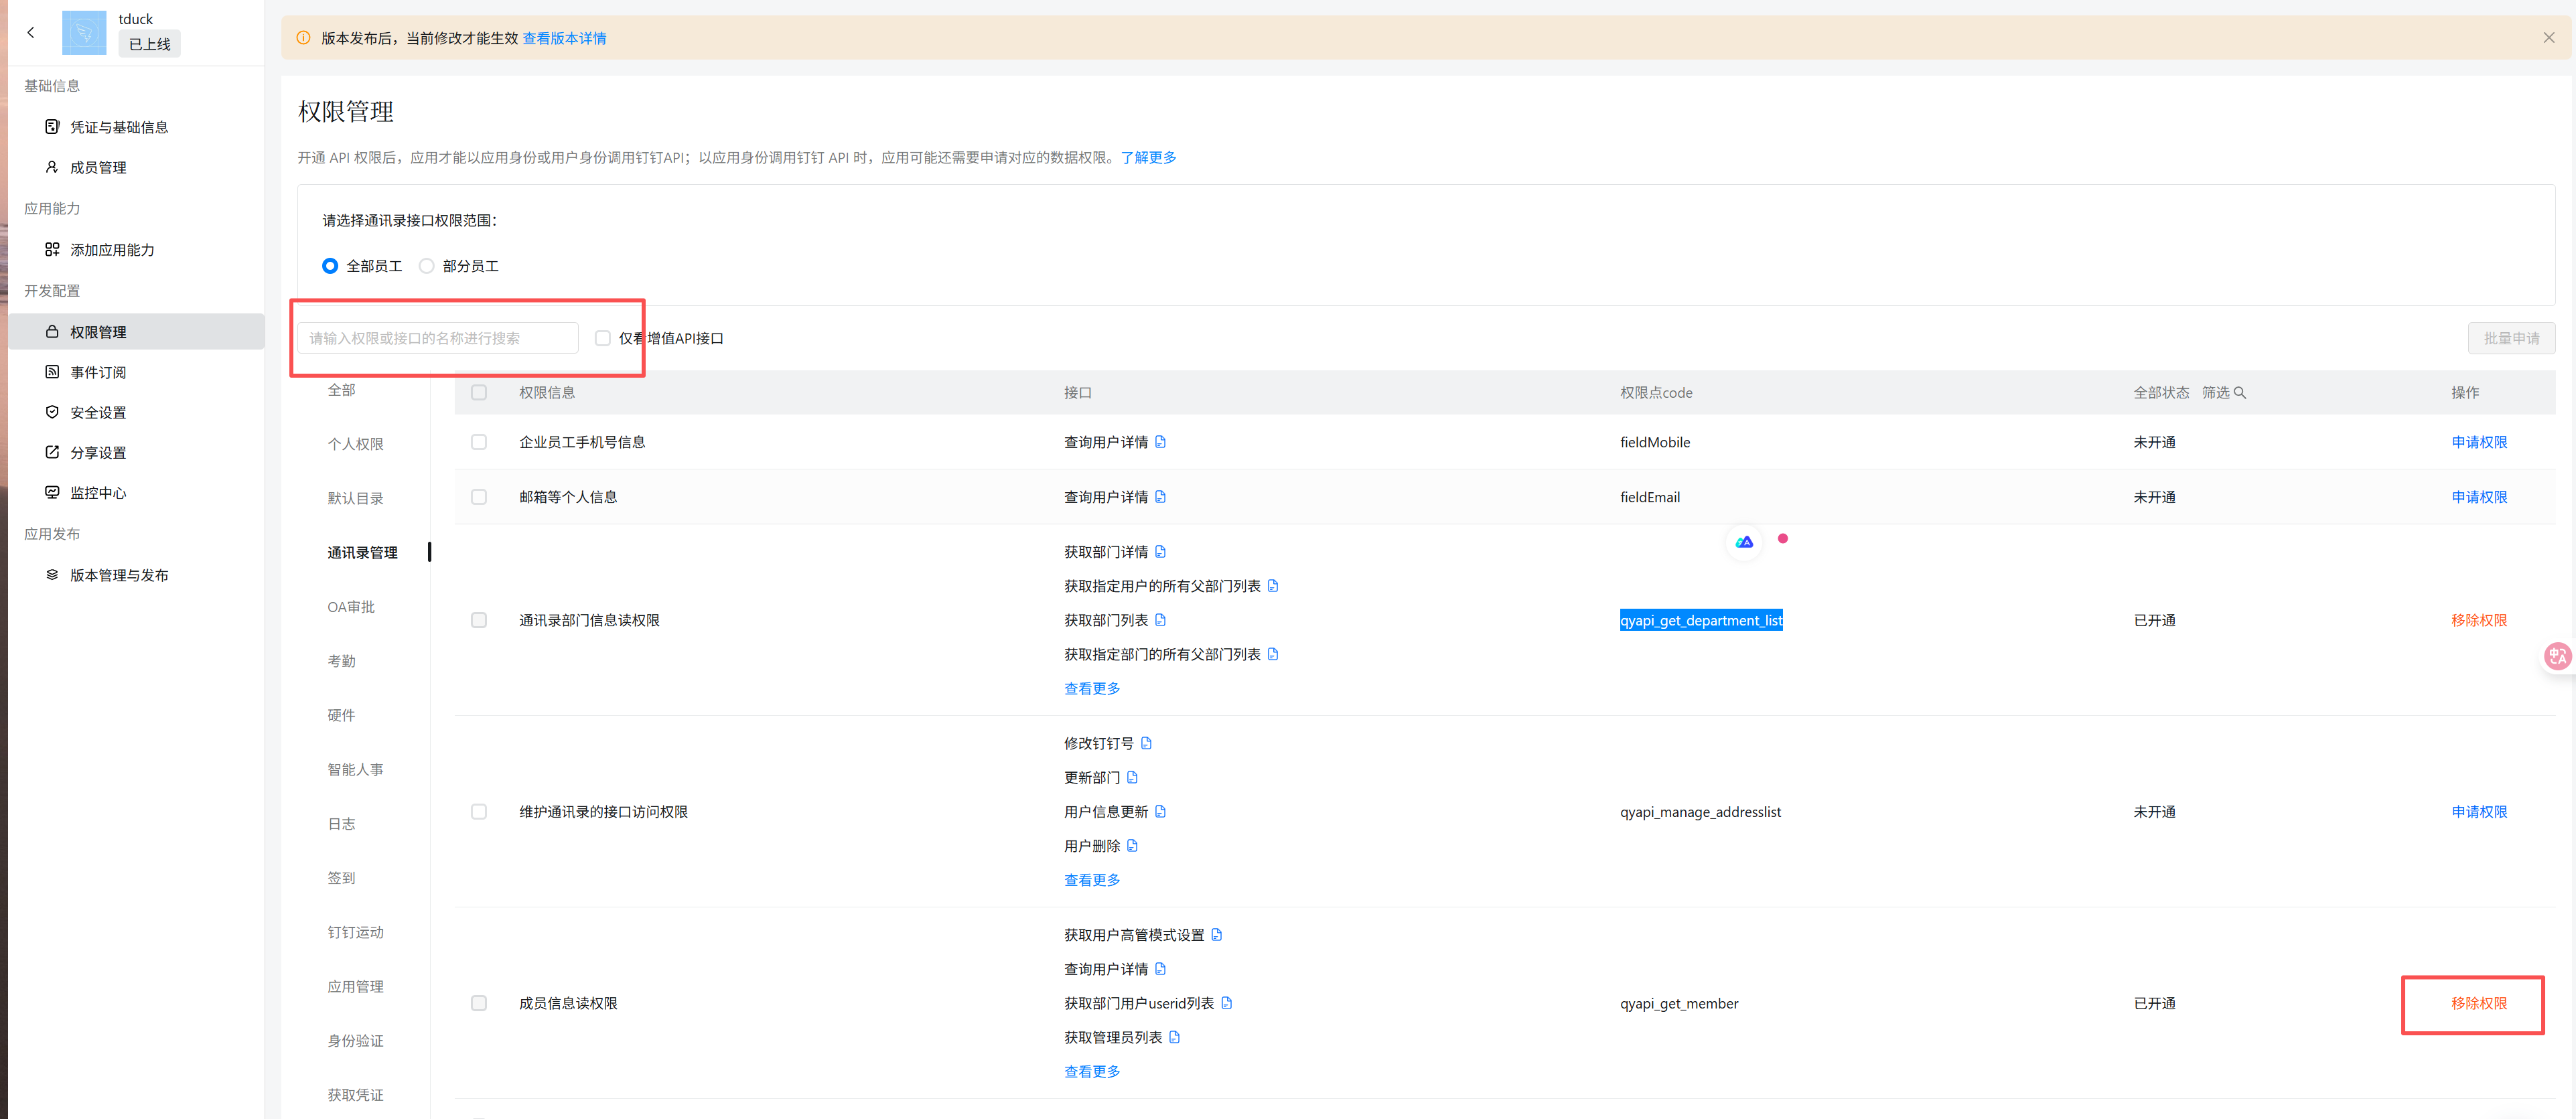Open doc icon next to 用户信息更新
Image resolution: width=2576 pixels, height=1119 pixels.
coord(1160,811)
